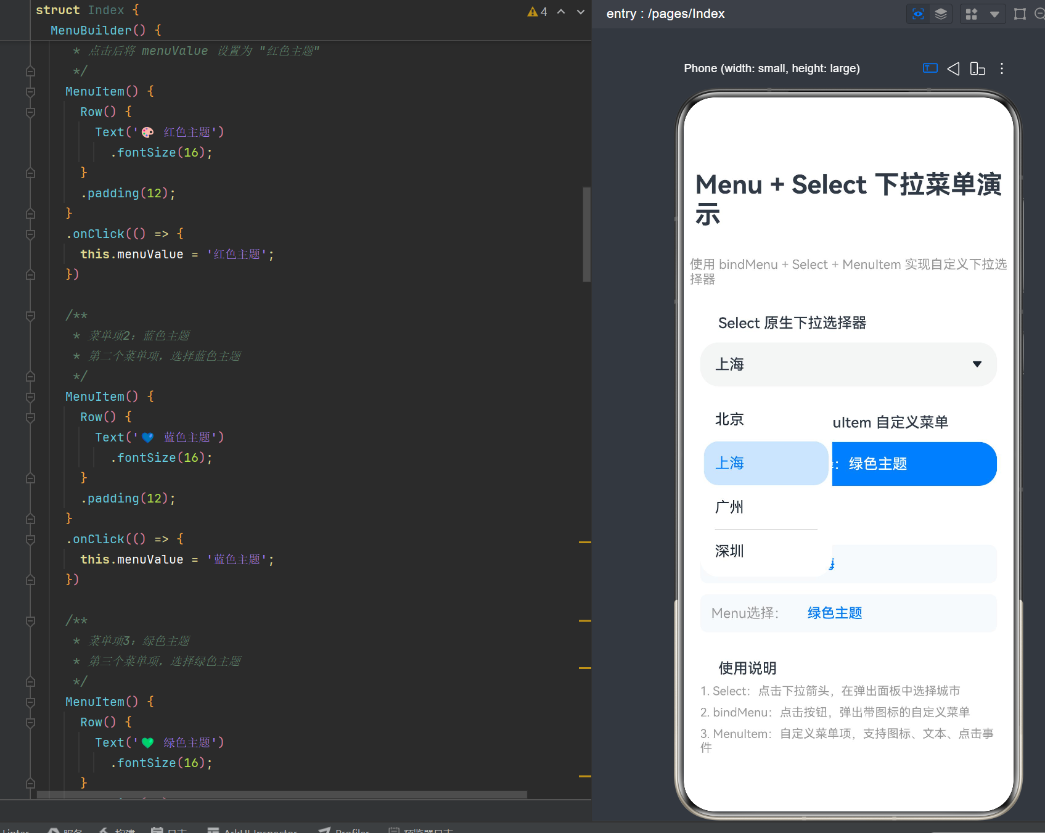Collapse the 菜单项3 comment block via gutter fold

[30, 621]
